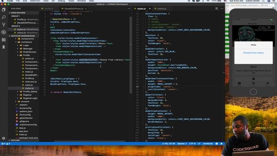This screenshot has height=156, width=277.
Task: Open the feedback smiley in status bar
Action: click(x=216, y=143)
